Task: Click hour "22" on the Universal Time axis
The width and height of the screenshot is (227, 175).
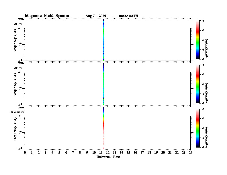Action: click(177, 152)
